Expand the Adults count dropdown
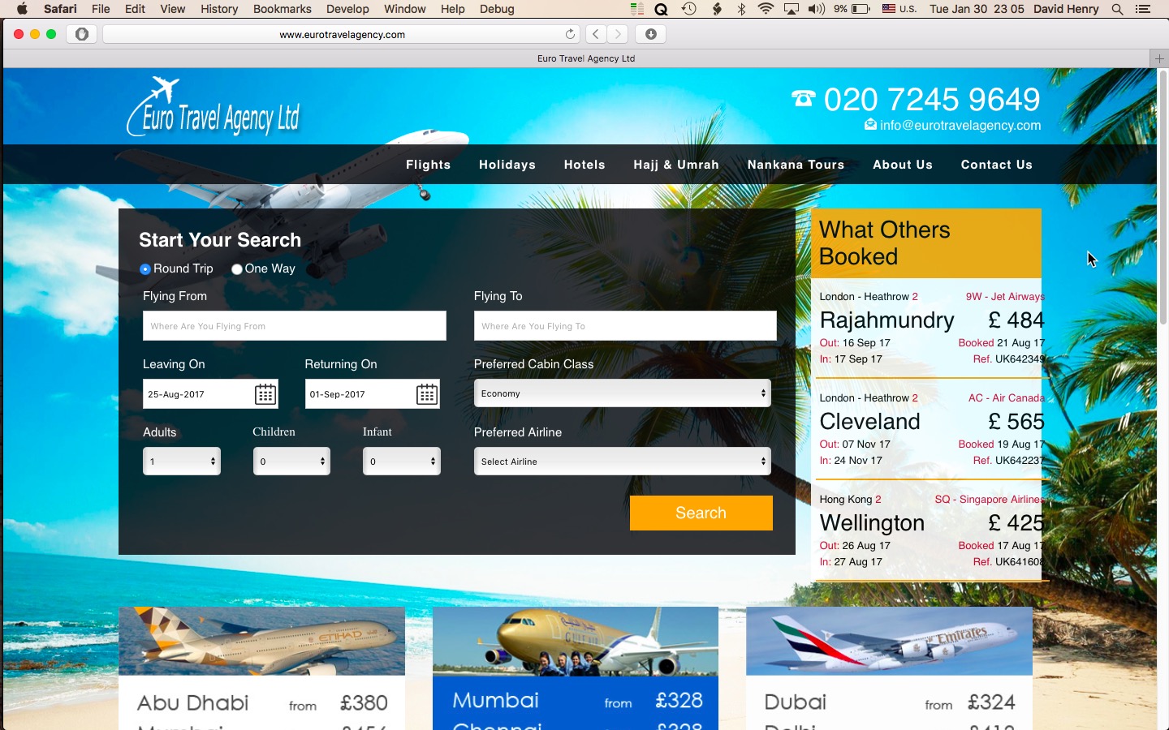The image size is (1169, 730). (182, 462)
